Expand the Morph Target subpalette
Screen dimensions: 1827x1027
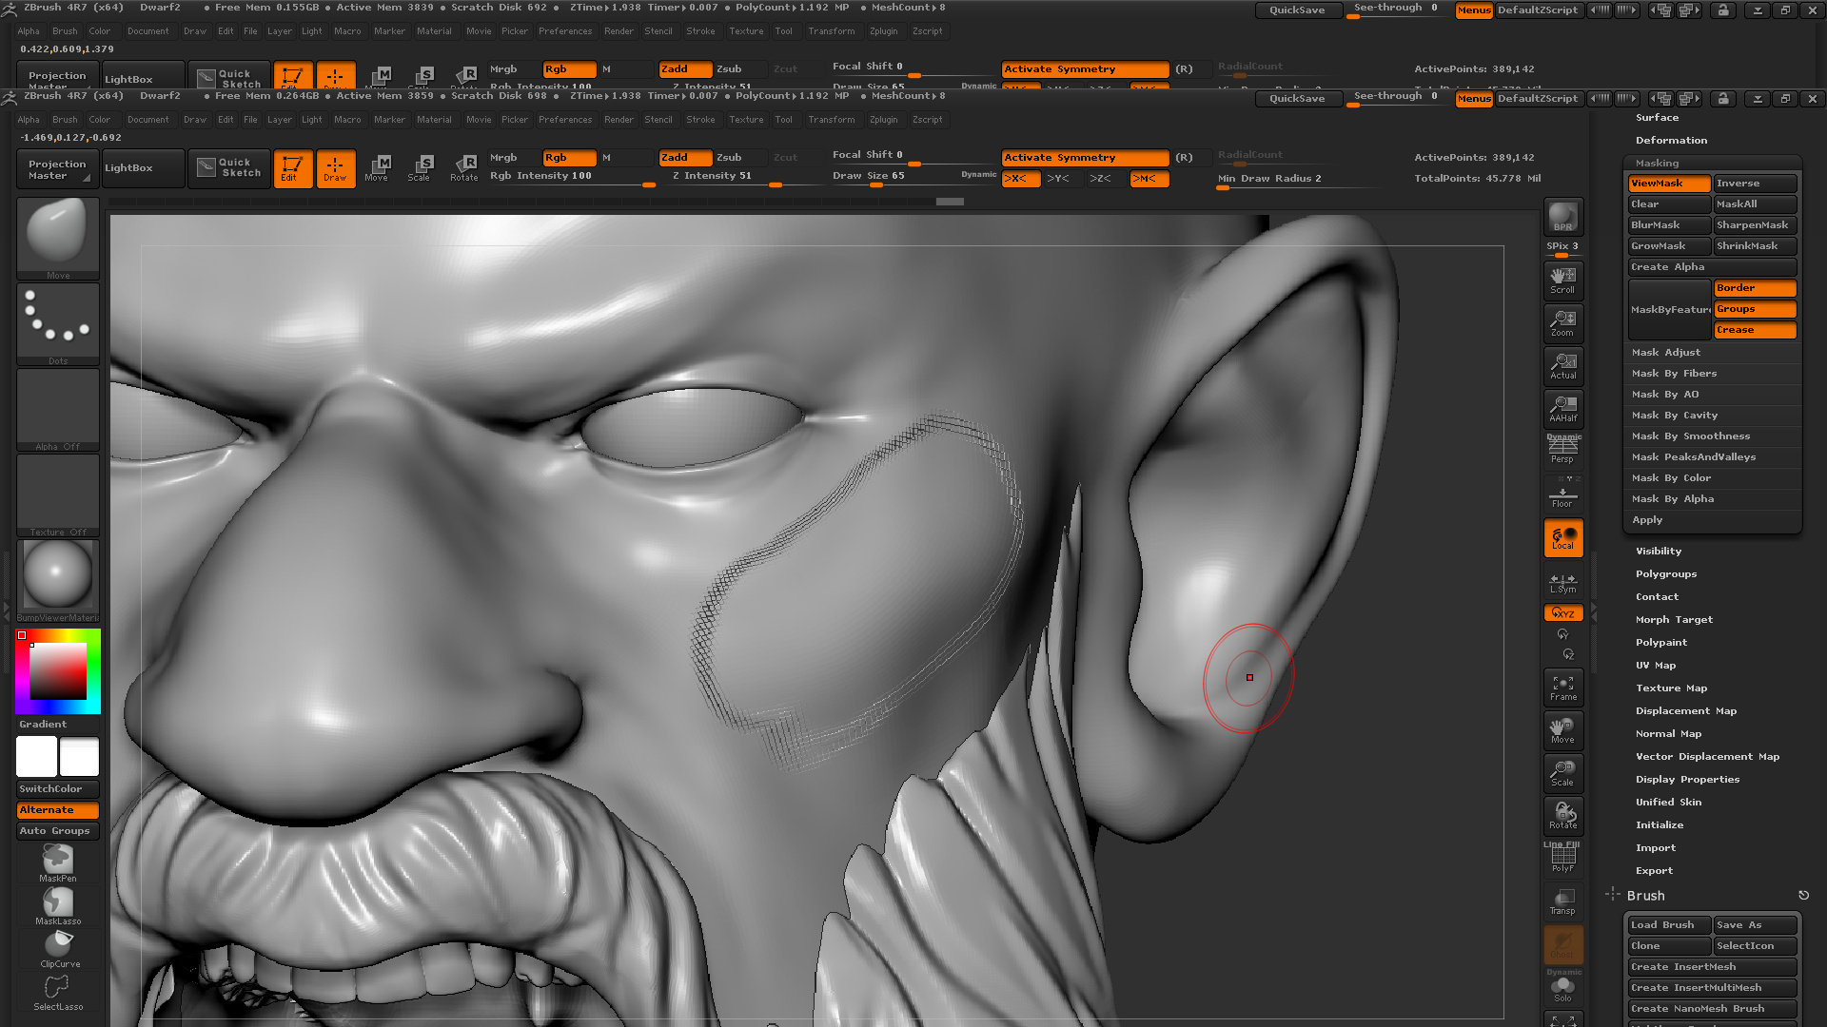pyautogui.click(x=1674, y=619)
